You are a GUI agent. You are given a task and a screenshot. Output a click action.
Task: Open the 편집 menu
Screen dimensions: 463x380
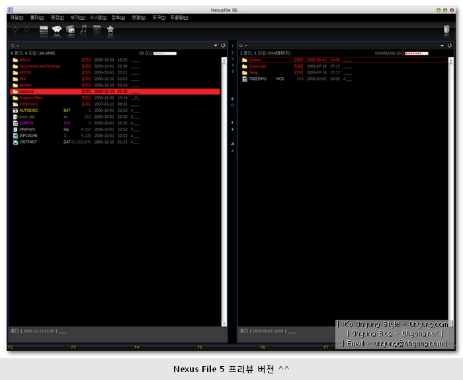coord(58,18)
